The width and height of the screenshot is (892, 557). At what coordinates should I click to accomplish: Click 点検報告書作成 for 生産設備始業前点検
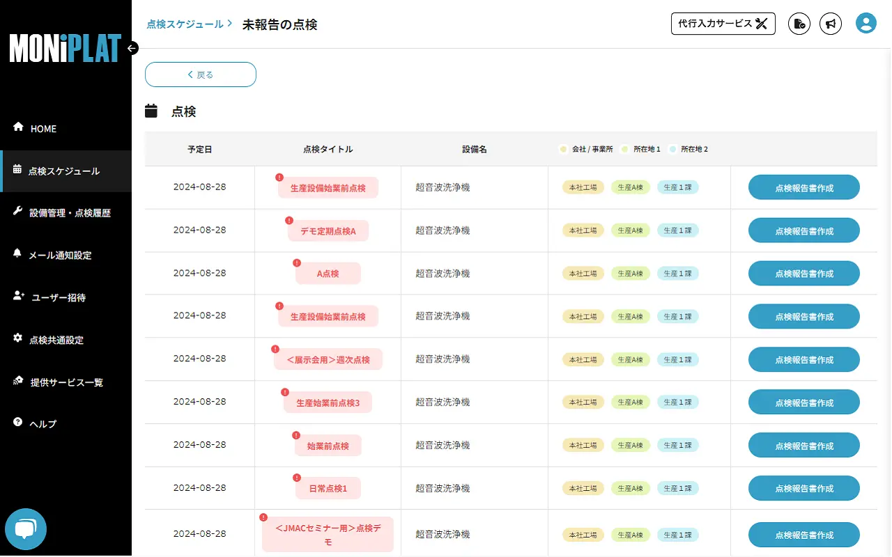click(803, 187)
